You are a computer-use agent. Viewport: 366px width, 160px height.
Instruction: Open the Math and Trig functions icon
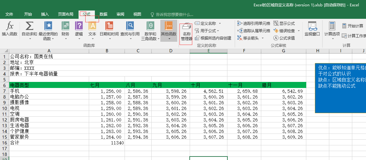click(x=150, y=26)
